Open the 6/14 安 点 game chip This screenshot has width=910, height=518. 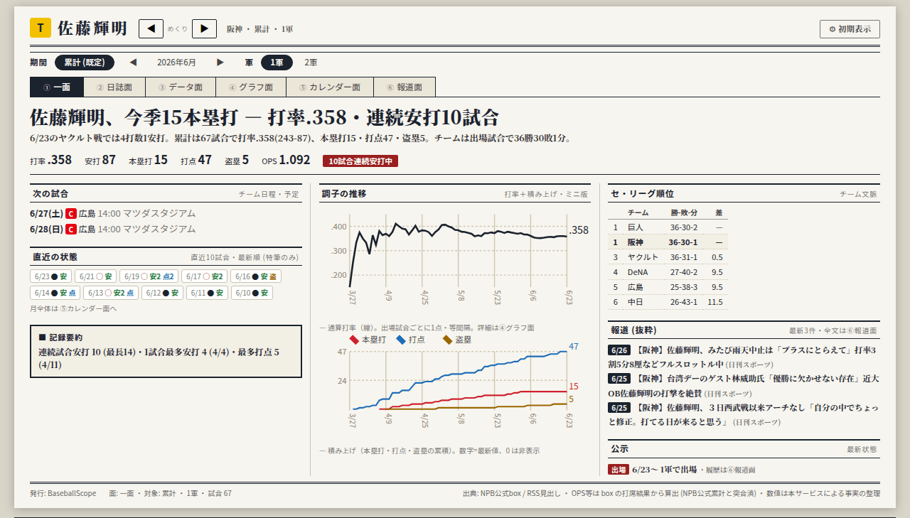click(x=55, y=293)
